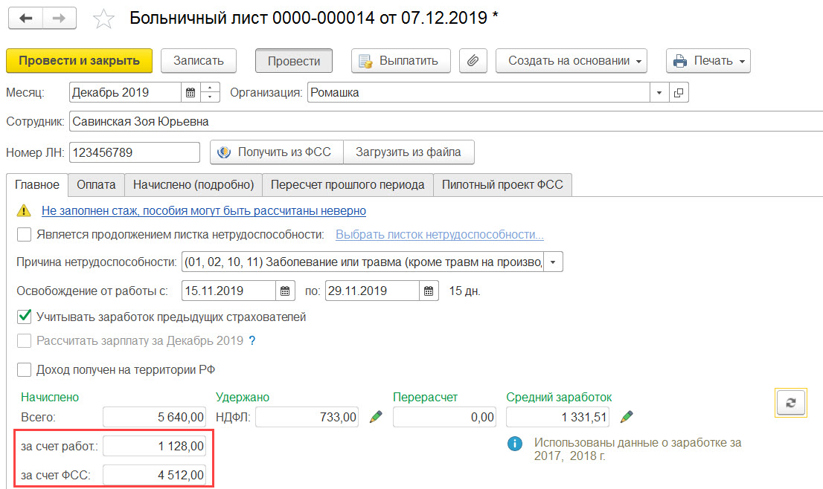Click the Номер ЛН input field
The height and width of the screenshot is (489, 823).
(x=135, y=152)
